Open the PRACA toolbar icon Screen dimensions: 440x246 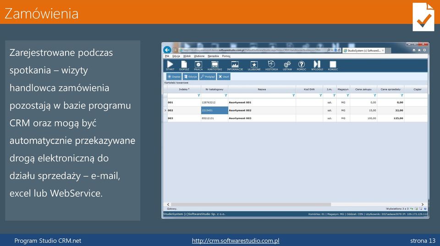198,64
